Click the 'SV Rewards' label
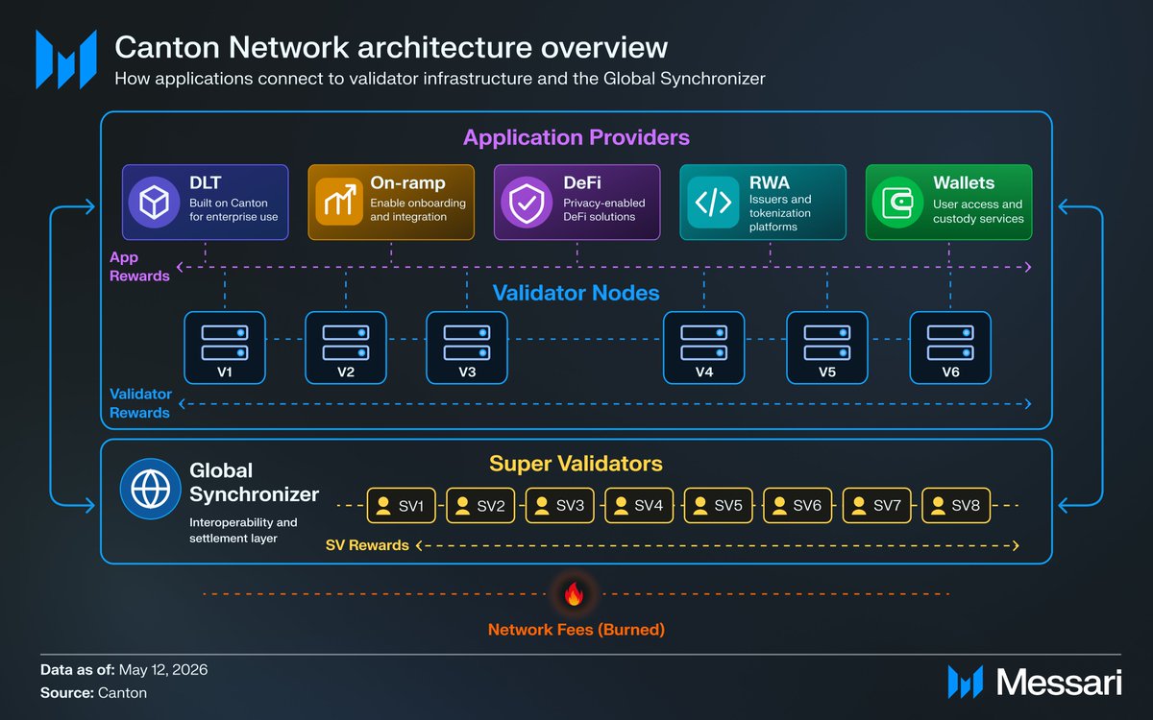Viewport: 1153px width, 720px height. pos(367,545)
